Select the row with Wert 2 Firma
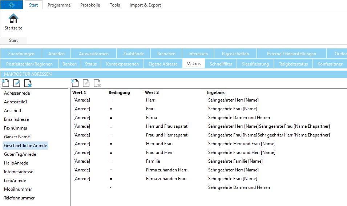This screenshot has width=347, height=206. pyautogui.click(x=152, y=118)
